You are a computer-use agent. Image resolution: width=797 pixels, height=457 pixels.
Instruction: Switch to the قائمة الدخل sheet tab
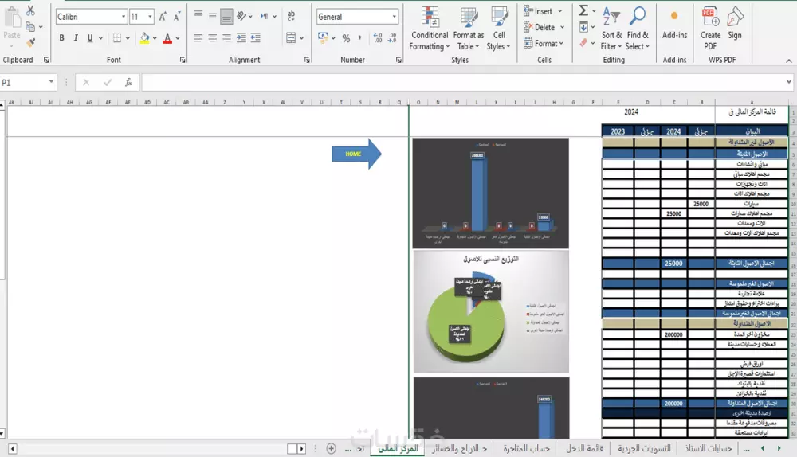584,448
